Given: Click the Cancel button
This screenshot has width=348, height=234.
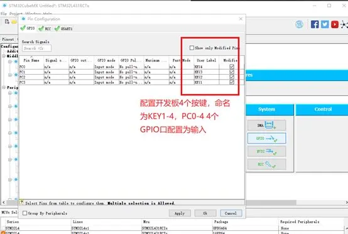Looking at the screenshot, I should coord(231,213).
